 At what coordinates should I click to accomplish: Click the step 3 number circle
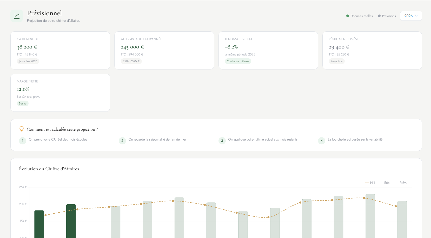222,141
